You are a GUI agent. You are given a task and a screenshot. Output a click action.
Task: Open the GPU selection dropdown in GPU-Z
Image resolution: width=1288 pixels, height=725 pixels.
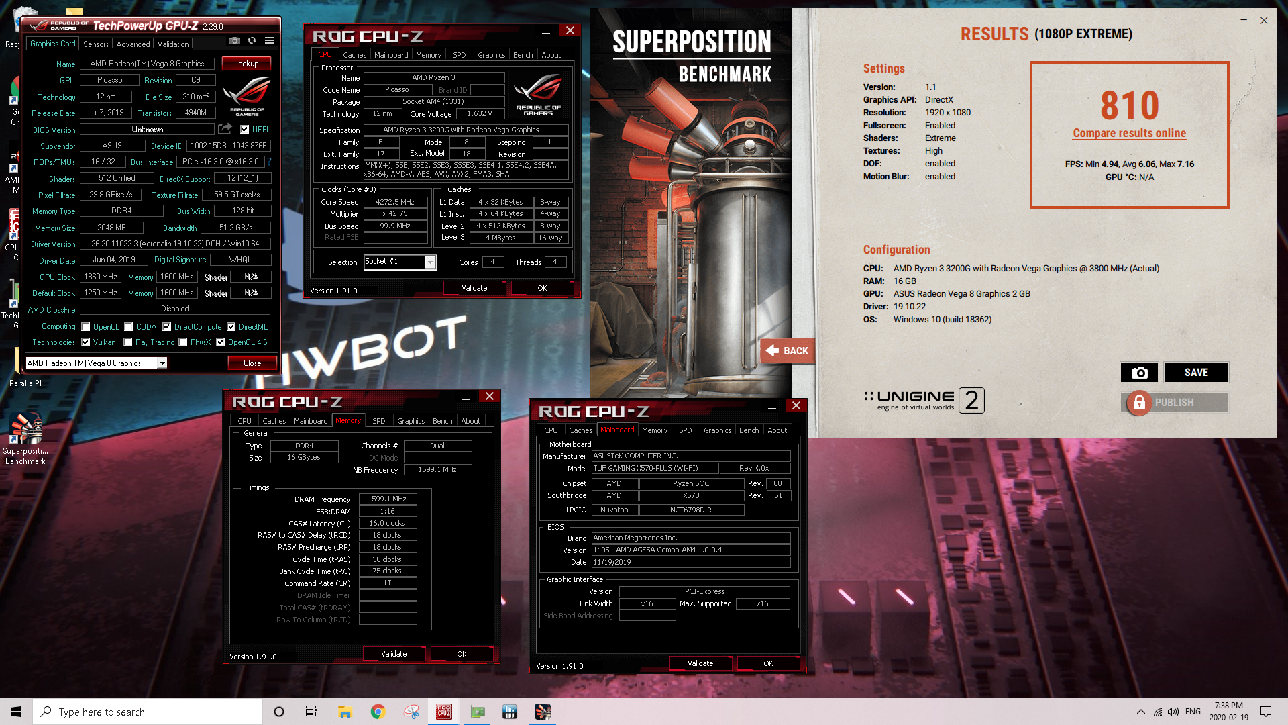point(162,363)
